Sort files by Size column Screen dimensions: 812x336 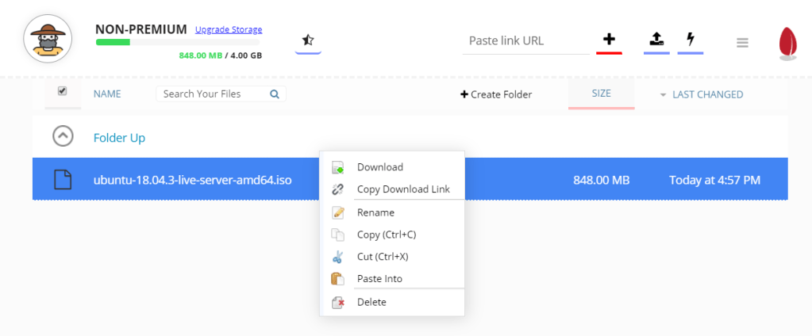[601, 94]
